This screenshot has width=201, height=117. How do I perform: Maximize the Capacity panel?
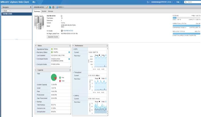pyautogui.click(x=70, y=70)
